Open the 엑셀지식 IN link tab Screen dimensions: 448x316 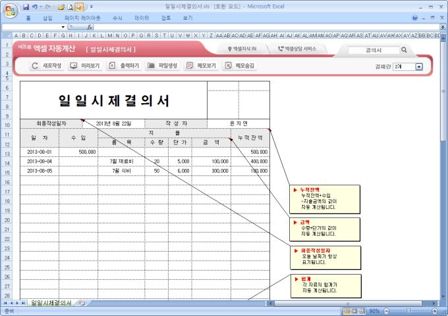coord(242,49)
